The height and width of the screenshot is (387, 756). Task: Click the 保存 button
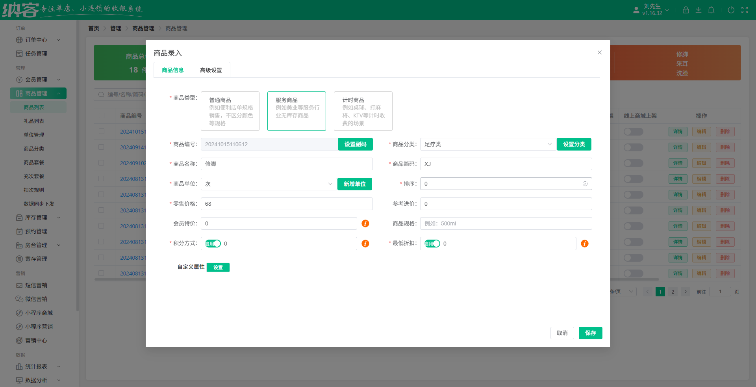coord(590,333)
